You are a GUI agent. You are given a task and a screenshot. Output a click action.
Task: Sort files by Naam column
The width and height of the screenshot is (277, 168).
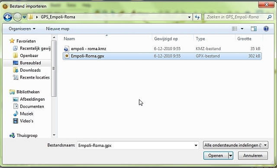[x=69, y=38]
